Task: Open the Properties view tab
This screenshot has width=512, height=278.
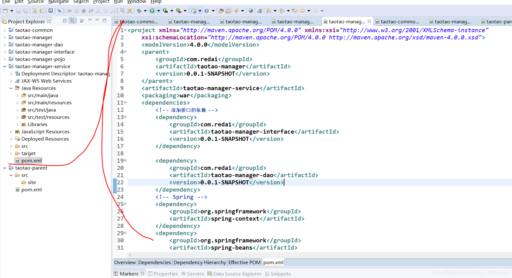Action: point(163,274)
